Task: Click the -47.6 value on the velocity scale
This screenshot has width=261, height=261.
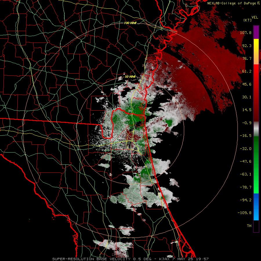Action: [246, 162]
